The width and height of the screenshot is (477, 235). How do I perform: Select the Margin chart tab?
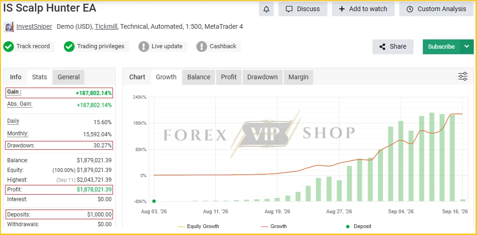click(298, 77)
